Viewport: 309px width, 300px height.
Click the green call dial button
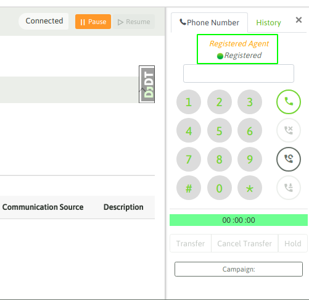pyautogui.click(x=289, y=102)
